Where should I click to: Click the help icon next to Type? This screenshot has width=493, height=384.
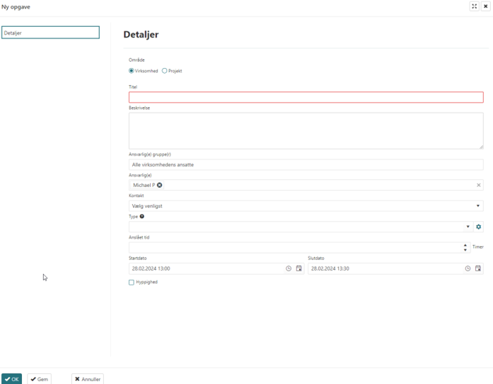[142, 216]
